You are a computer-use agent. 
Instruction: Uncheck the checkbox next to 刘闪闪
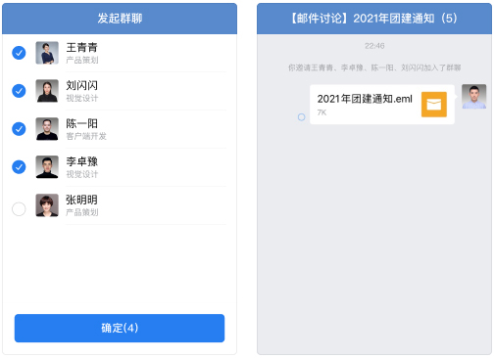pos(19,91)
